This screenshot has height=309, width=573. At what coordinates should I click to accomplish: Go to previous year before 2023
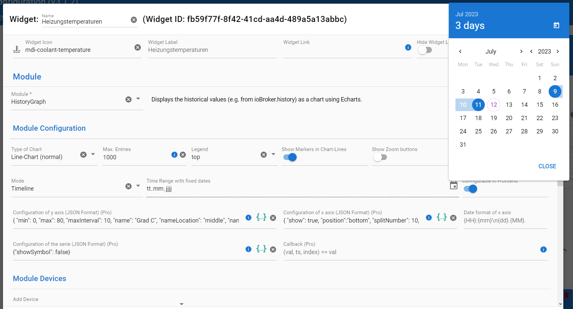531,51
